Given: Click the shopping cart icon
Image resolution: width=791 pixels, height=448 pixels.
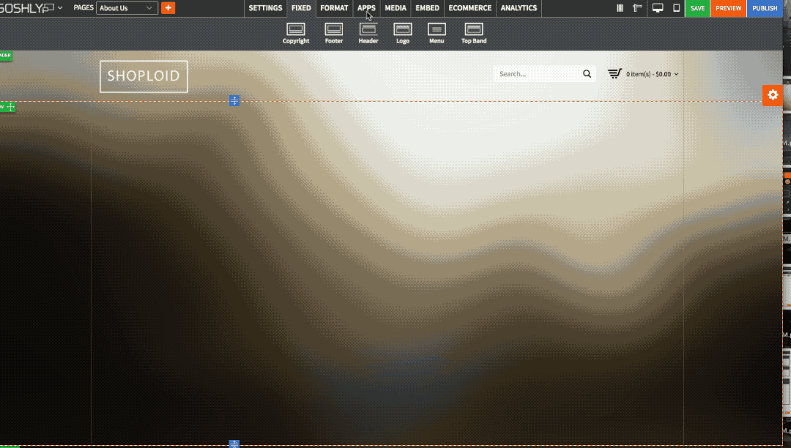Looking at the screenshot, I should click(614, 73).
